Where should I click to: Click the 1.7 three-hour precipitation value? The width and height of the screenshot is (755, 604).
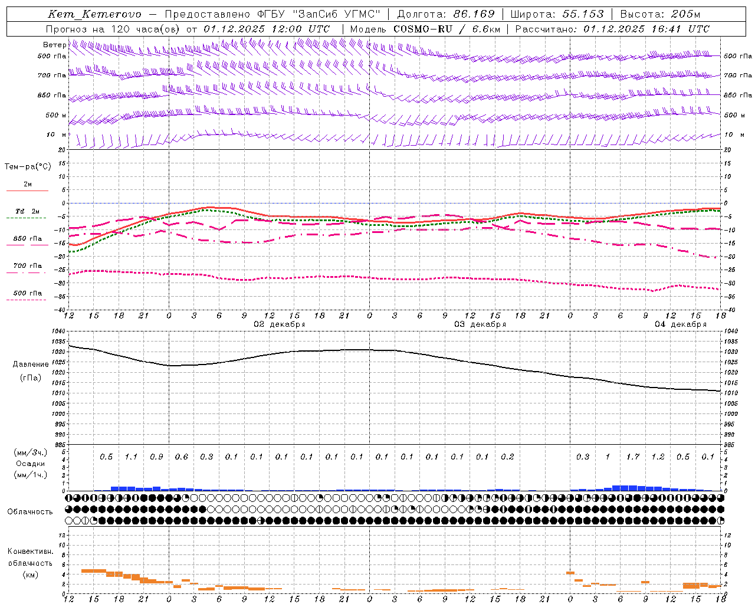pos(633,457)
